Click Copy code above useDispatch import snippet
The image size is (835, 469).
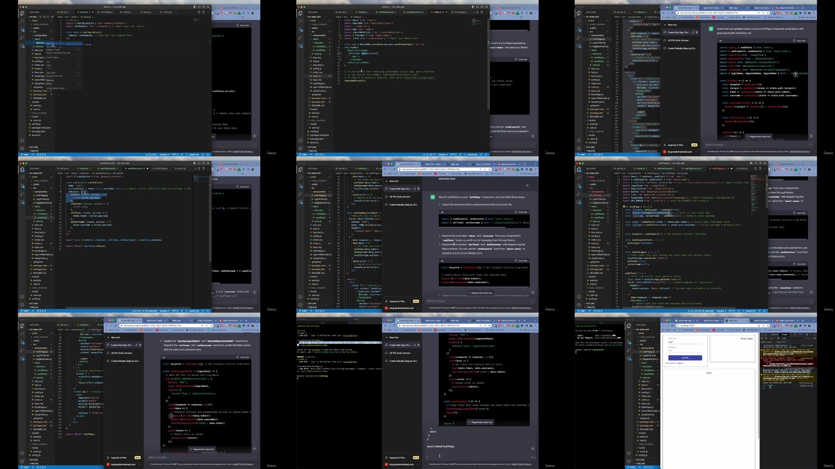click(521, 212)
